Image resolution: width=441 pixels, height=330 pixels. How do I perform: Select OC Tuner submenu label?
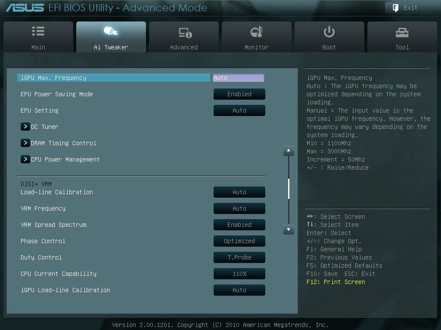45,127
